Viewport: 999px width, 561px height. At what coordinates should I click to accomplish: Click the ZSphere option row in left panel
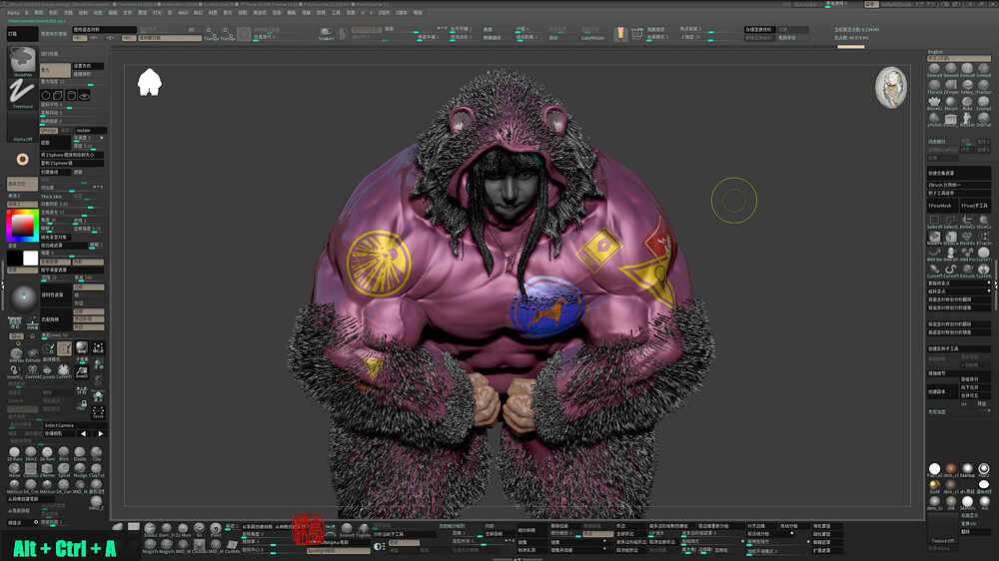click(72, 155)
